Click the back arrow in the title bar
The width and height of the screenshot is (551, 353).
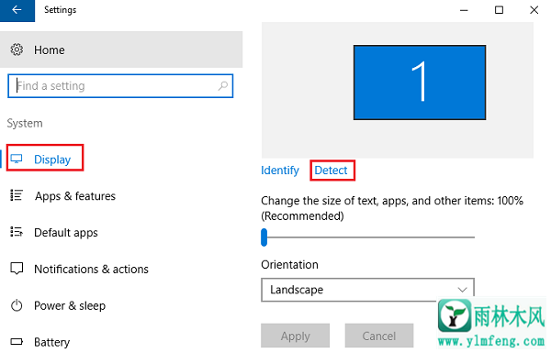tap(17, 10)
